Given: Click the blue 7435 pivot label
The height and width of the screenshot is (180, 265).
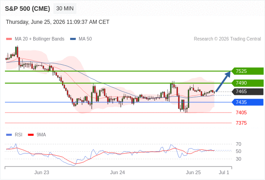Looking at the screenshot, I should 247,102.
